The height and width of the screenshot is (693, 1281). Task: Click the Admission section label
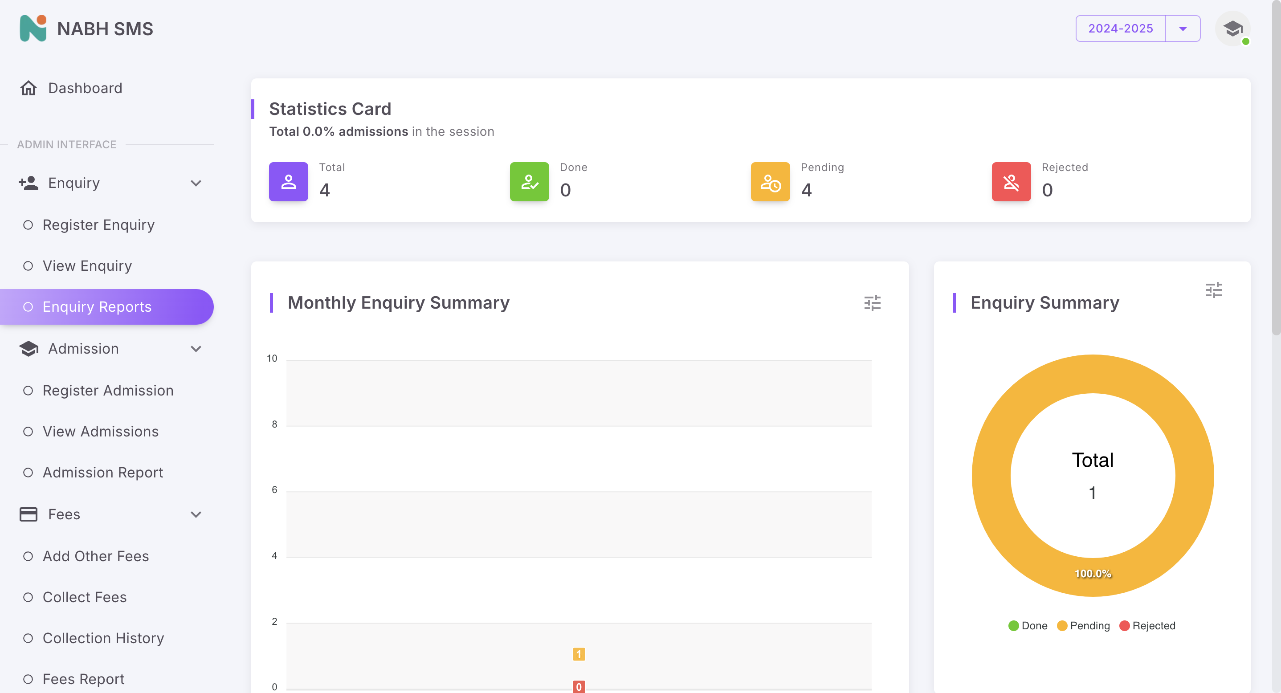pos(84,348)
